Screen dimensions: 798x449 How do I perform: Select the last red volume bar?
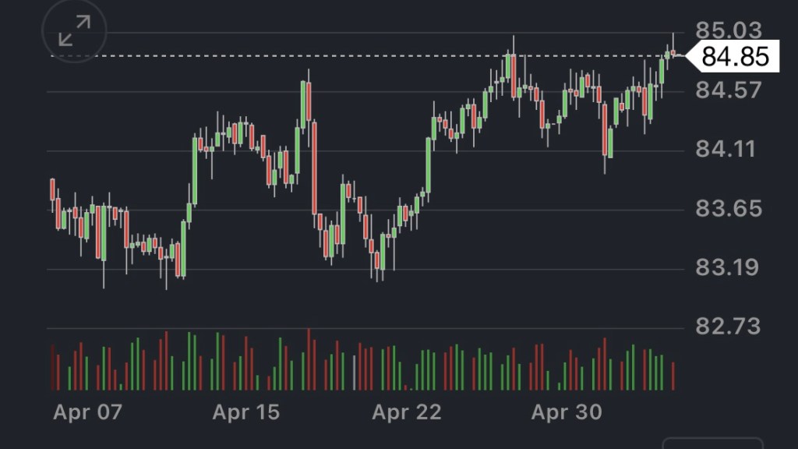(673, 375)
